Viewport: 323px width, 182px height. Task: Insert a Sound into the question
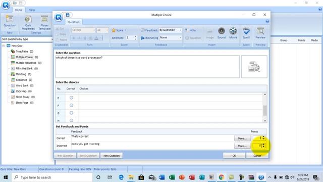[x=222, y=33]
